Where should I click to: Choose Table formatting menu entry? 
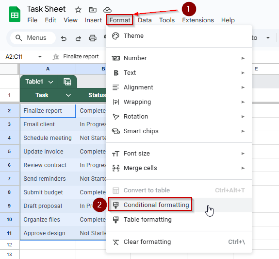click(147, 219)
